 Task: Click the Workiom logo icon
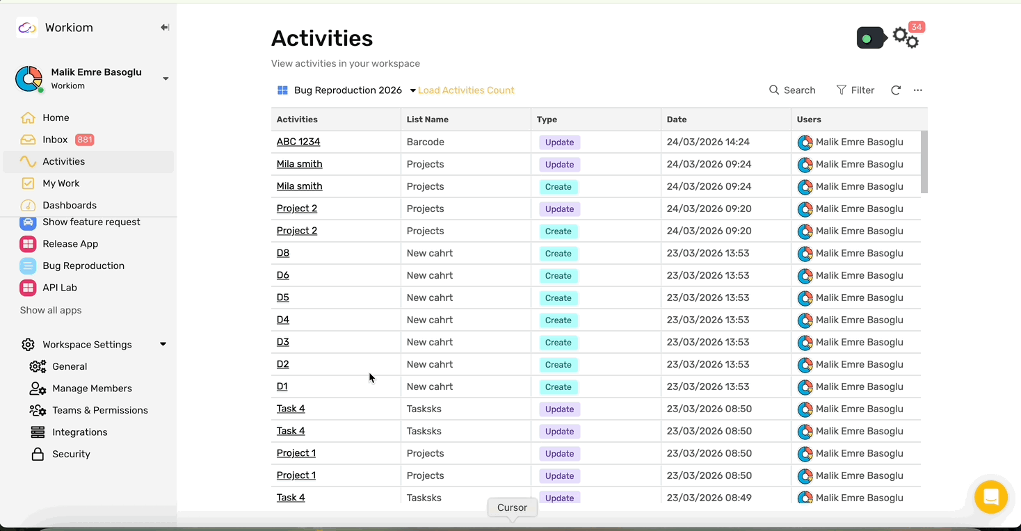(27, 28)
